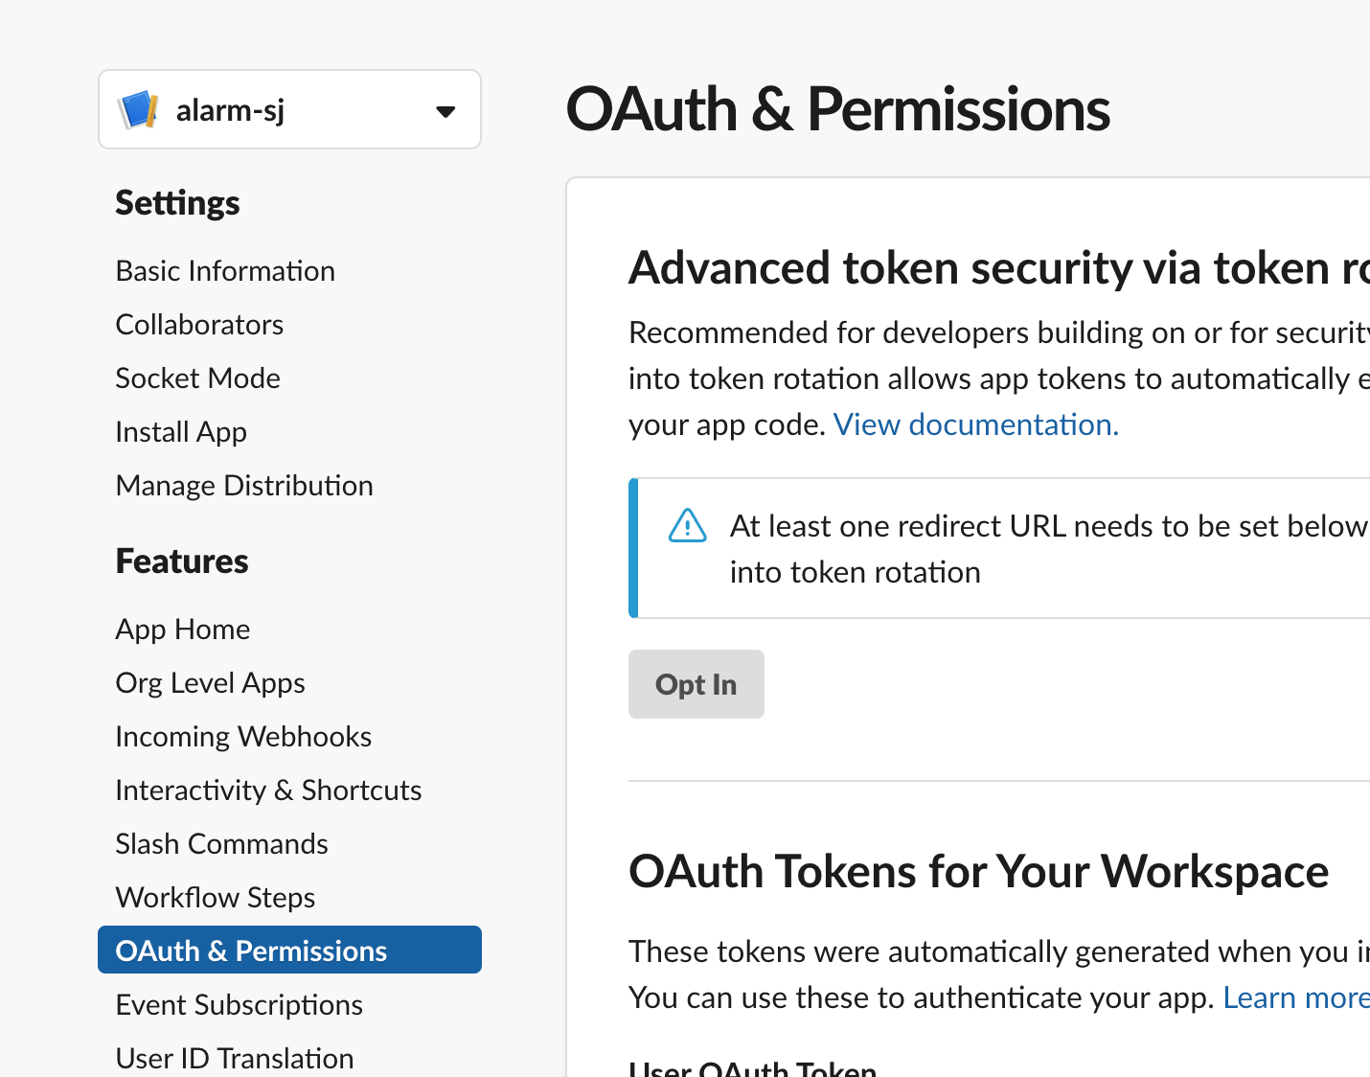This screenshot has height=1077, width=1370.
Task: Open Interactivity & Shortcuts settings
Action: (x=268, y=791)
